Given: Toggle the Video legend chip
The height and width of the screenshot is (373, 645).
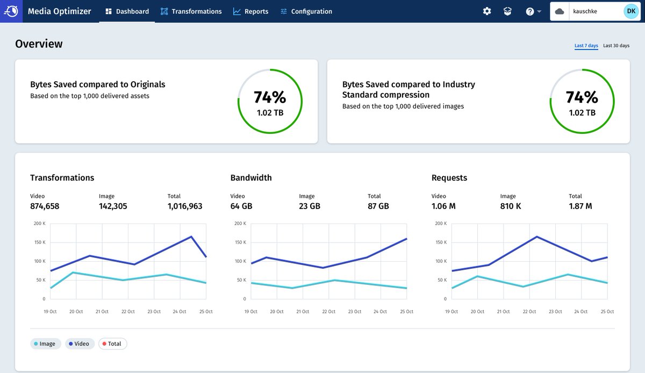Looking at the screenshot, I should pyautogui.click(x=80, y=343).
